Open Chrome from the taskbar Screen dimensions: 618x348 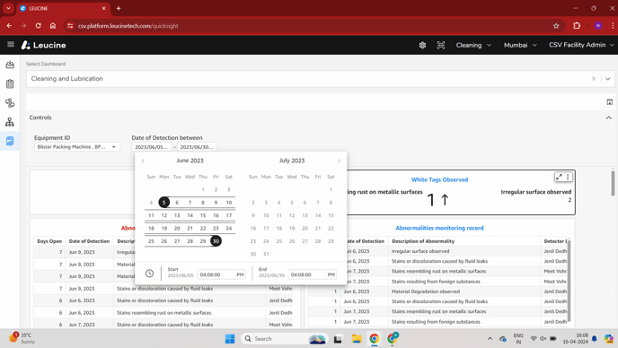pos(374,338)
